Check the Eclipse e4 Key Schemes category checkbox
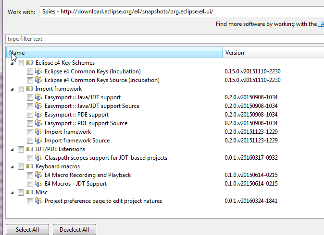The image size is (324, 235). 21,63
